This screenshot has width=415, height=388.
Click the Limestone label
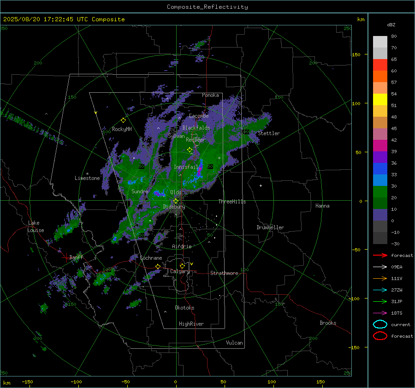(x=87, y=178)
